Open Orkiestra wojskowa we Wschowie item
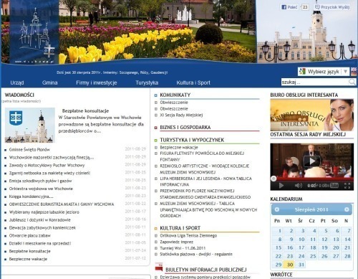The height and width of the screenshot is (279, 358). click(41, 189)
